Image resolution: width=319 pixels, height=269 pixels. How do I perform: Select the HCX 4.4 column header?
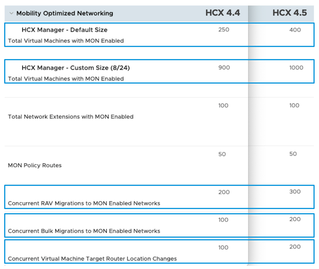223,13
